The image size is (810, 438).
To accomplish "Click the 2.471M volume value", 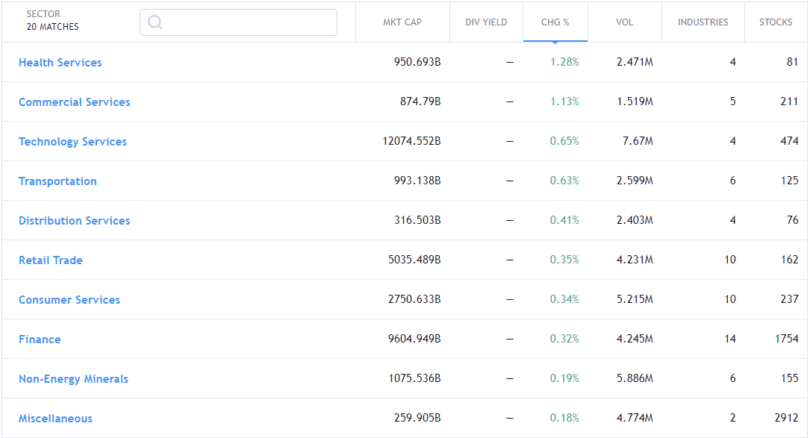I will pos(635,62).
